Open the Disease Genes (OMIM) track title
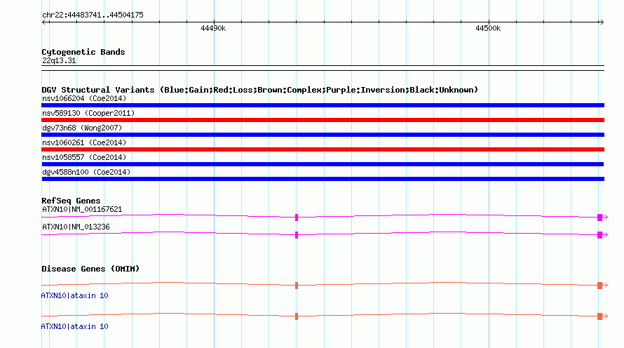 tap(90, 269)
